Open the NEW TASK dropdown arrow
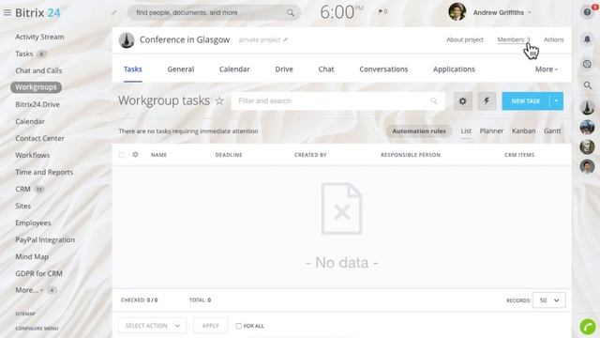 pos(556,101)
